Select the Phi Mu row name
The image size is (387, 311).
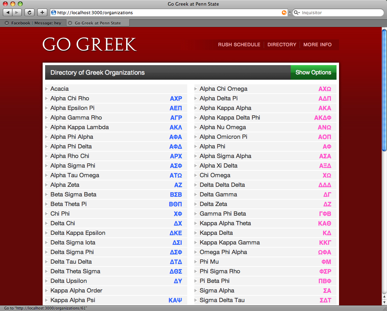209,262
